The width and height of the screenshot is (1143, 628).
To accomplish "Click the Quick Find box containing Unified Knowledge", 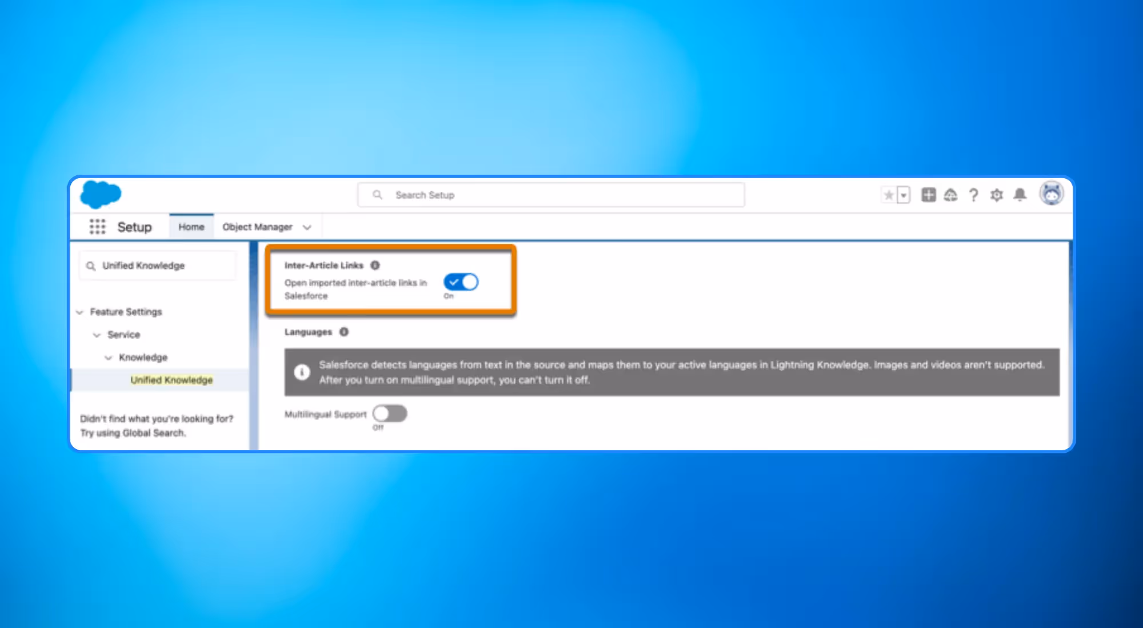I will [x=158, y=265].
